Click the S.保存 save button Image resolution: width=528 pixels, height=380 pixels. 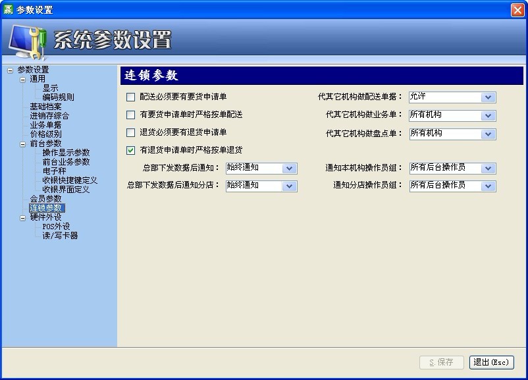click(x=442, y=362)
